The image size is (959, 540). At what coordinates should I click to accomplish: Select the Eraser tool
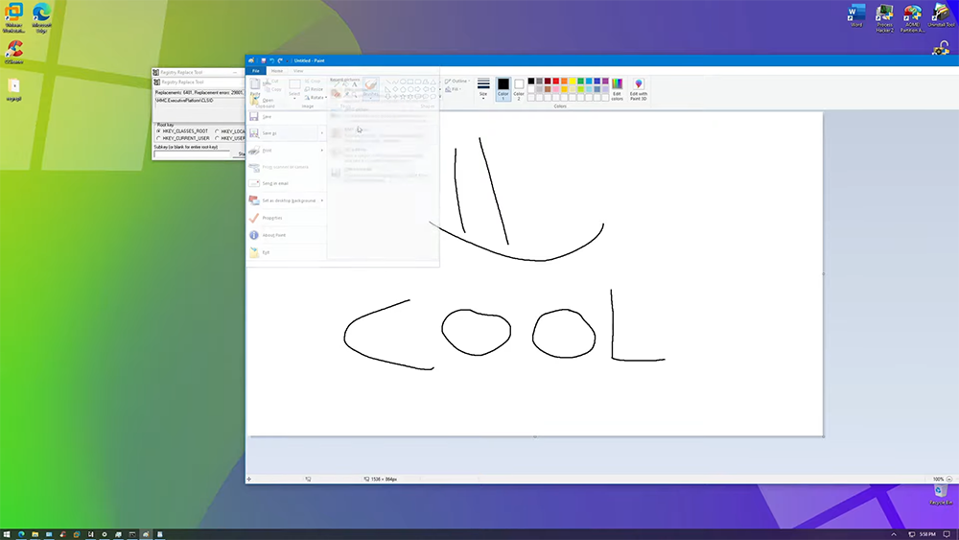[337, 94]
